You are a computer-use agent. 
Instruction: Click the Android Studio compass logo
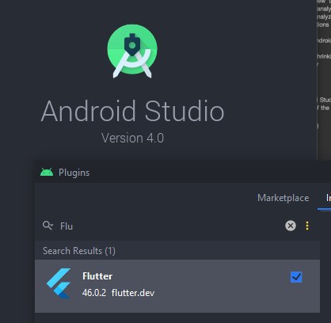pos(132,51)
